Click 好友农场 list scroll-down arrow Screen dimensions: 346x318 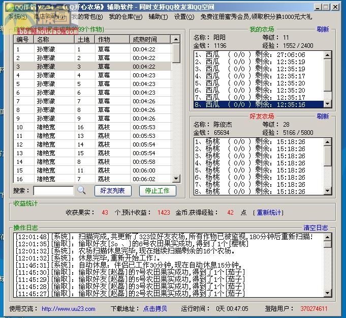[x=328, y=190]
